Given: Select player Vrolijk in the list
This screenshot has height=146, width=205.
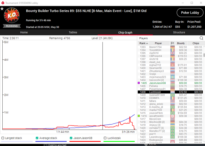Looking at the screenshot, I should [x=170, y=74].
